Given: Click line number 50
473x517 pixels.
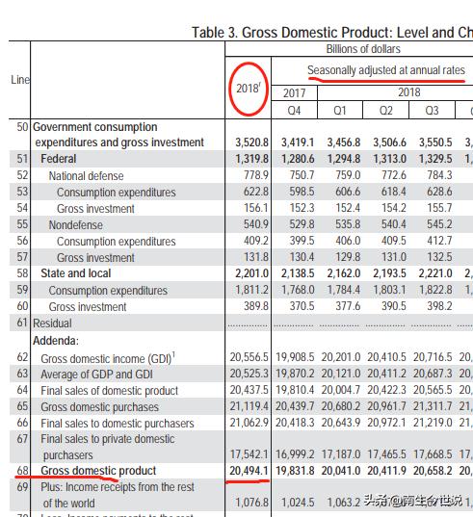Looking at the screenshot, I should click(x=22, y=127).
